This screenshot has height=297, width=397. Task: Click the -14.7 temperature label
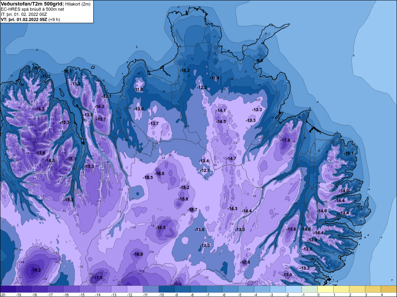[x=231, y=158]
